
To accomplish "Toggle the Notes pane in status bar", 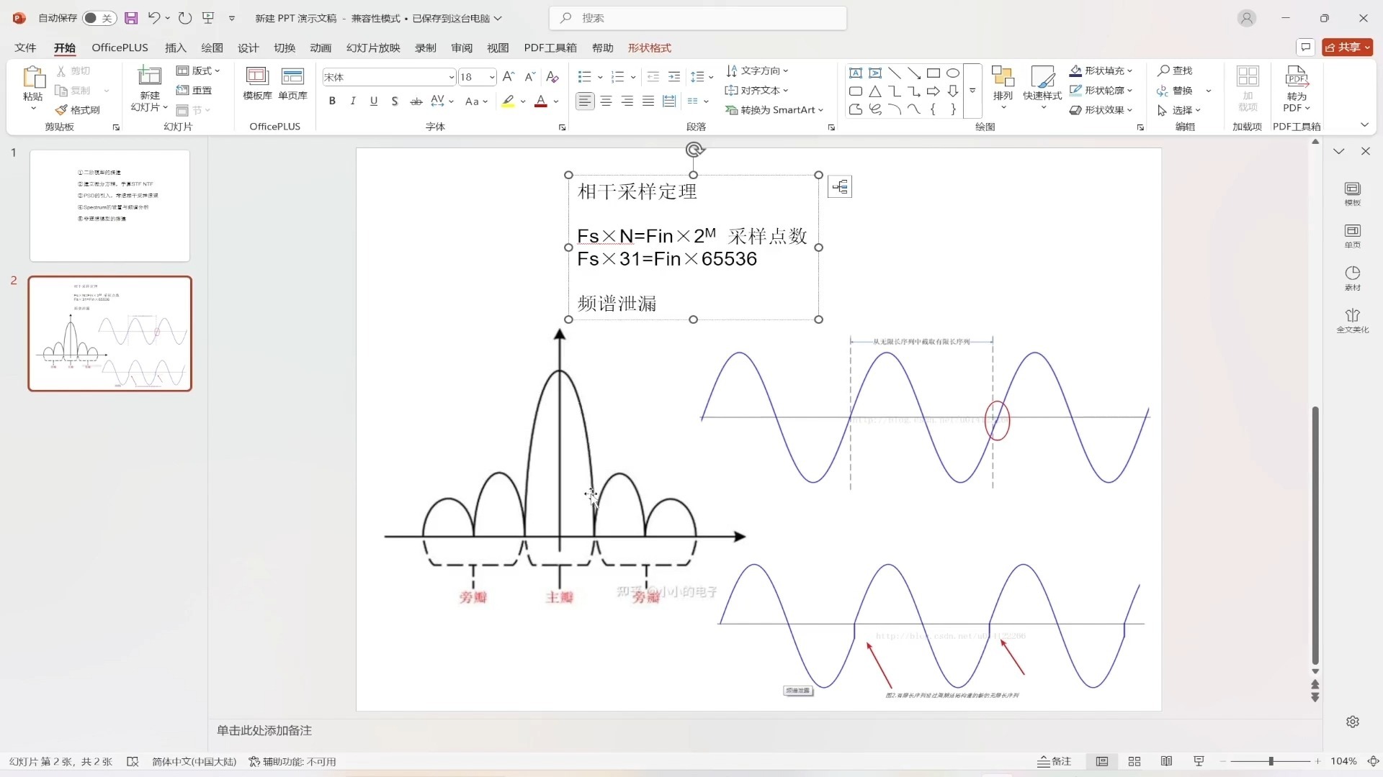I will point(1055,761).
